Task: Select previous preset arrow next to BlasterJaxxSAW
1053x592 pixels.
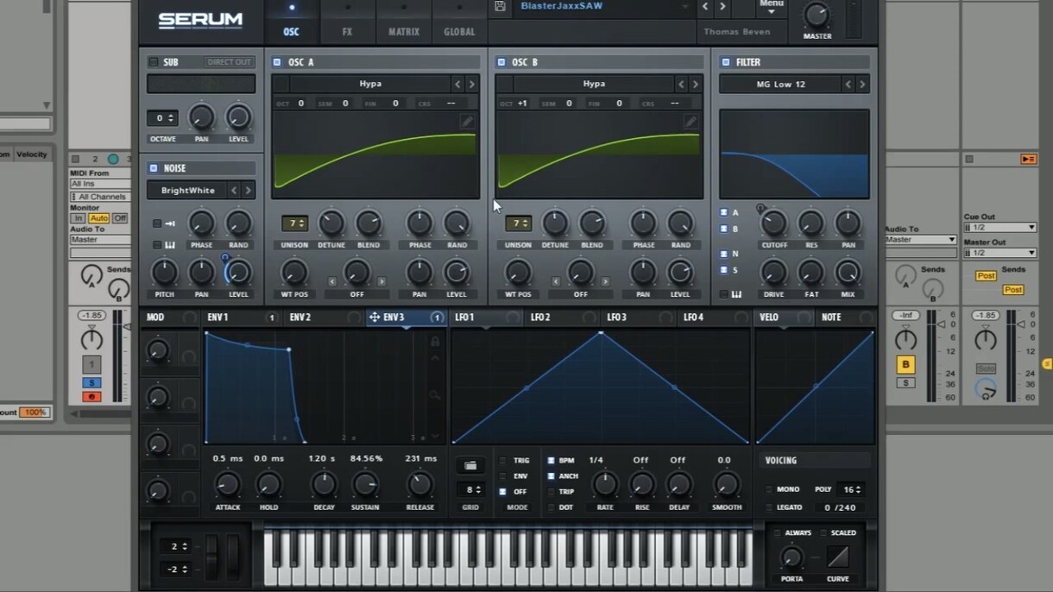Action: pos(705,7)
